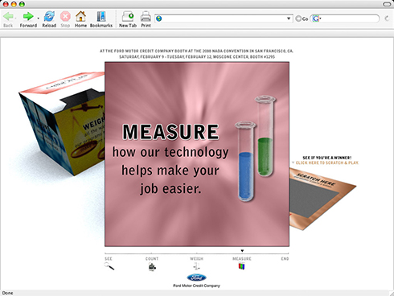
Task: Open a New Tab
Action: click(128, 17)
